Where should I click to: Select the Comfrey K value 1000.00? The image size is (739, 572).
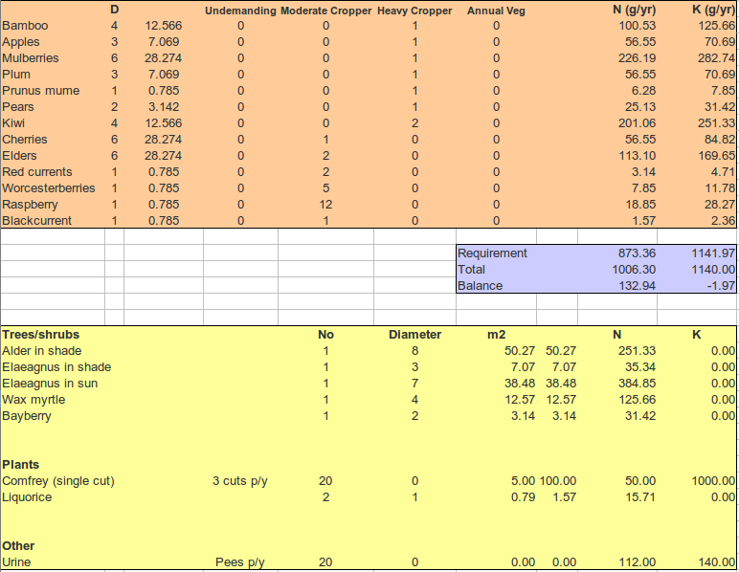[713, 481]
